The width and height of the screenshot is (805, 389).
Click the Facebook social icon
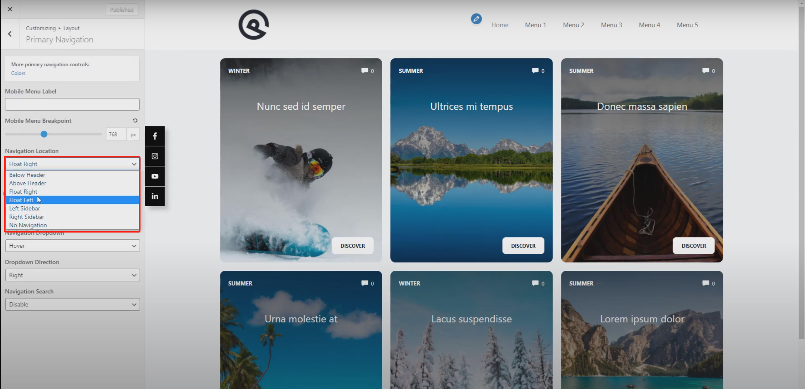(x=155, y=136)
